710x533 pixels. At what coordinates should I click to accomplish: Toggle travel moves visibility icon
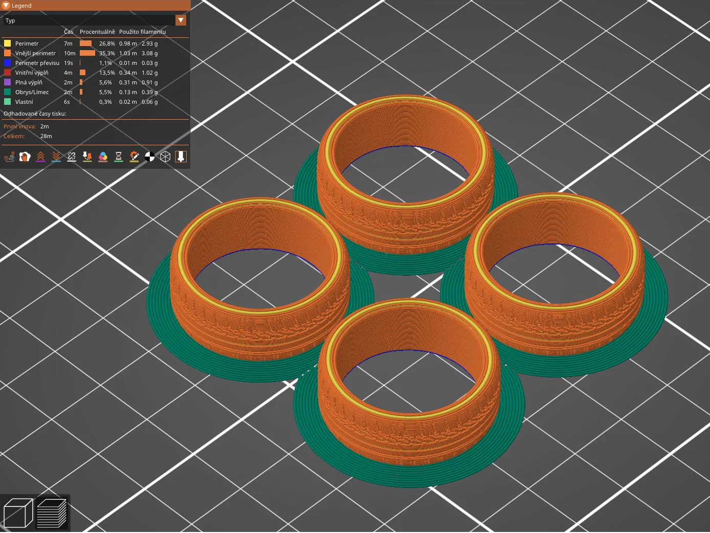tap(9, 157)
